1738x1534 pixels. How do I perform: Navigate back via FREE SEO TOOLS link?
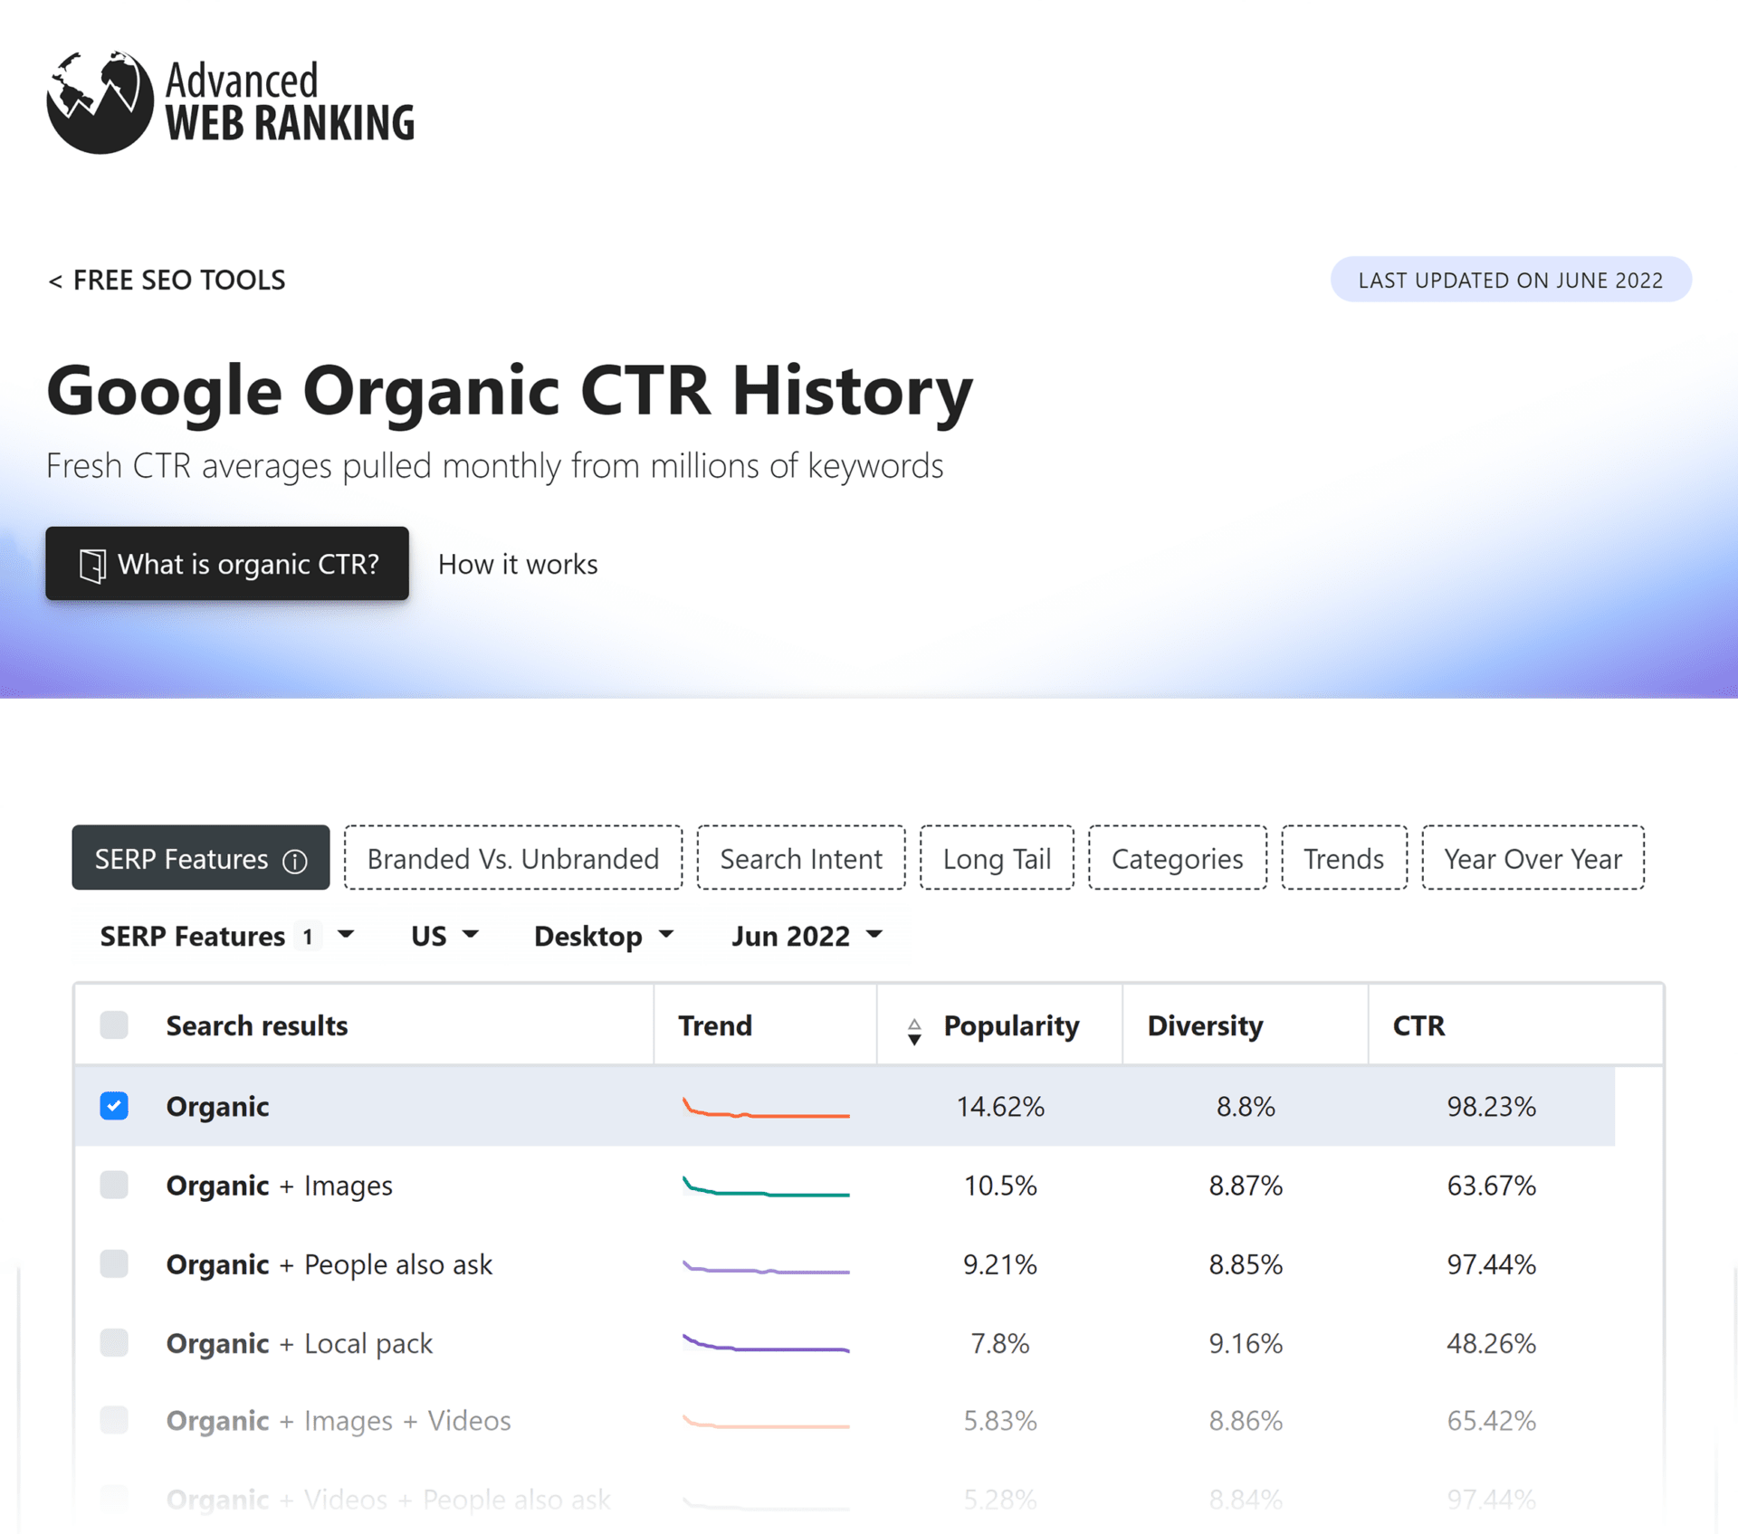click(167, 280)
